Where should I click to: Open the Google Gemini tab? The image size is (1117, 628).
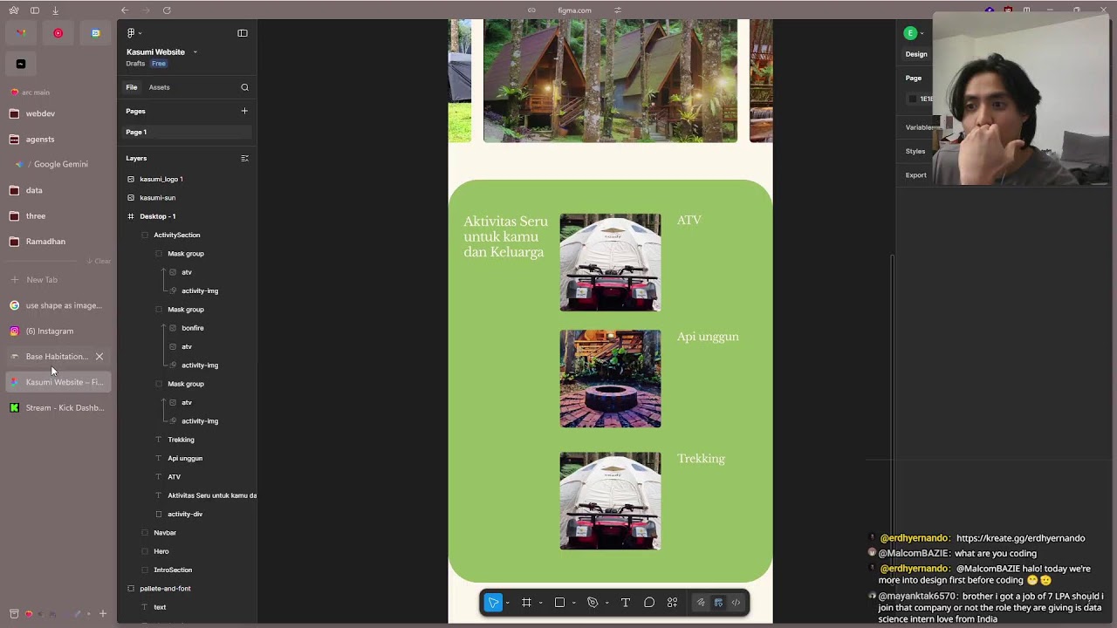point(58,164)
